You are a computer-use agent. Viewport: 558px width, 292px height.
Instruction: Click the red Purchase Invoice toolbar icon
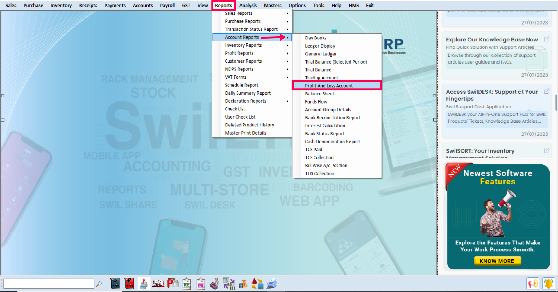pos(129,283)
